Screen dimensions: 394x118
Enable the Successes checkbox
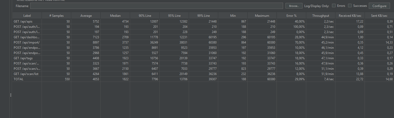(350, 6)
